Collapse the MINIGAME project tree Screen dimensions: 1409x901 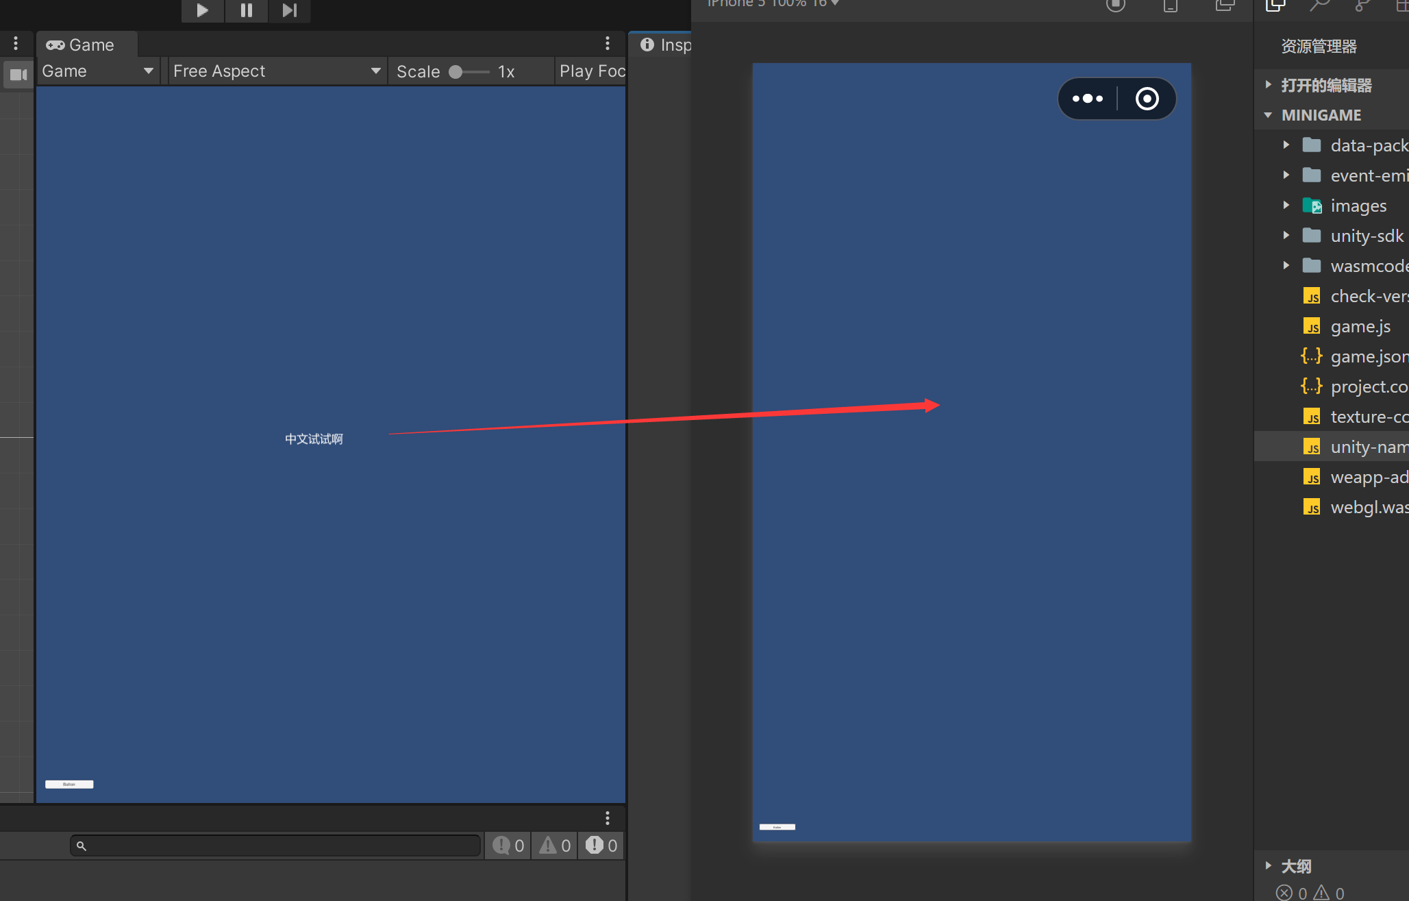(1268, 115)
